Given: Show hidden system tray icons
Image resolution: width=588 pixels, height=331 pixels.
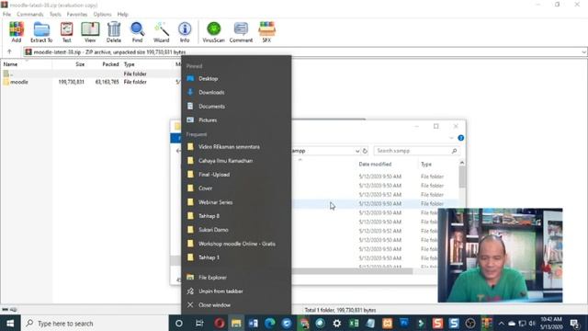Looking at the screenshot, I should 501,323.
